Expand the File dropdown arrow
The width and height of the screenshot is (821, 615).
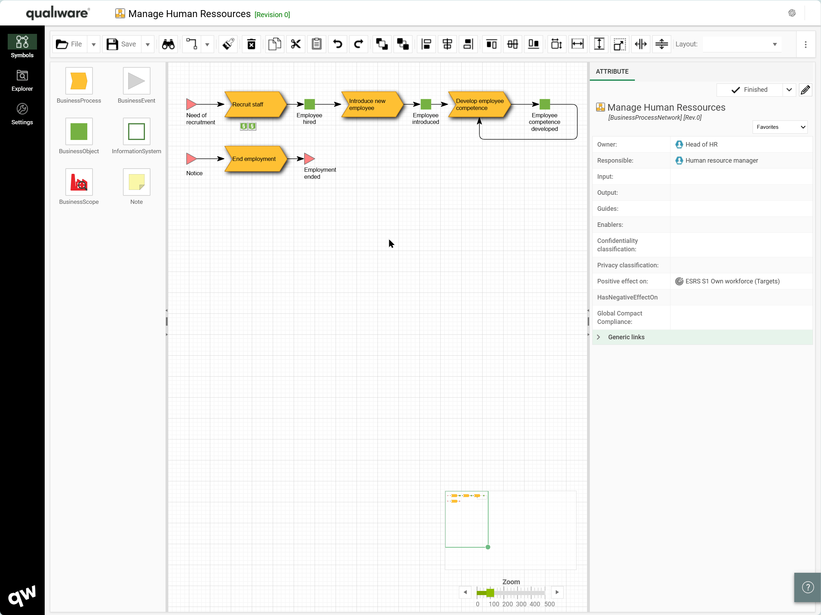(94, 44)
